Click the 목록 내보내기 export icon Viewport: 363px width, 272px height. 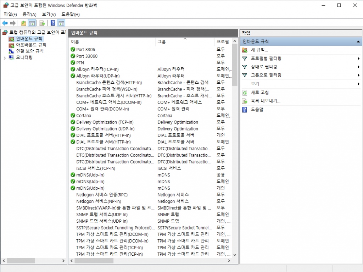(x=245, y=101)
